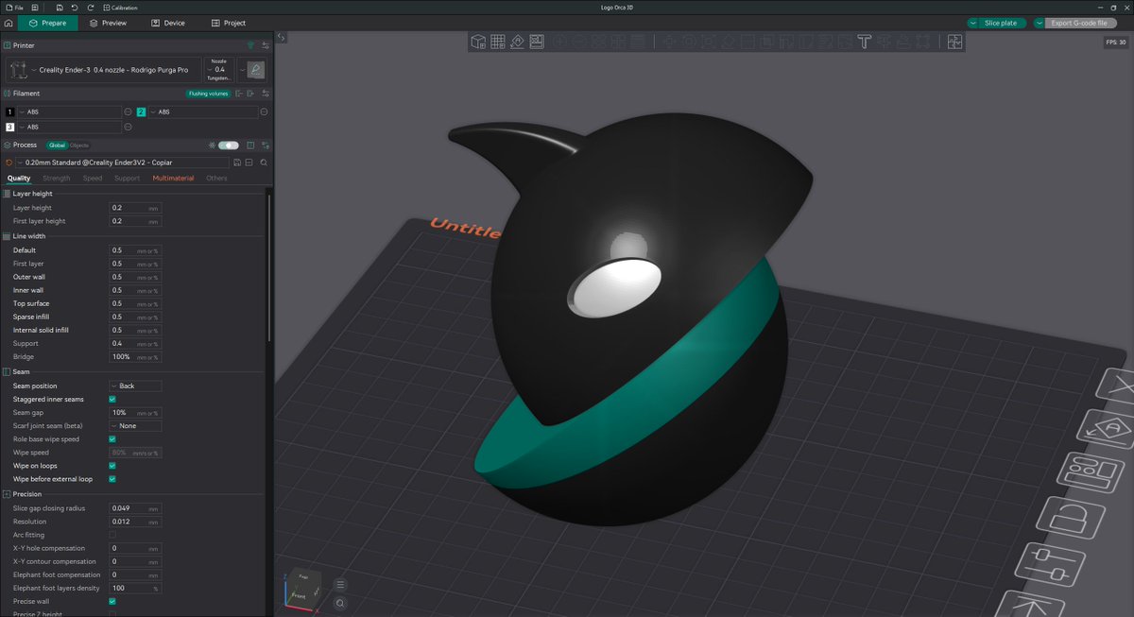Click zoom magnifier icon near view cube

click(341, 603)
